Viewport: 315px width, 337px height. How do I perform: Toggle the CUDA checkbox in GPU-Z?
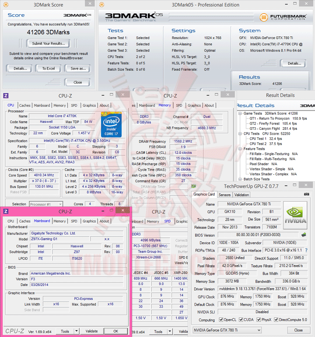click(241, 320)
